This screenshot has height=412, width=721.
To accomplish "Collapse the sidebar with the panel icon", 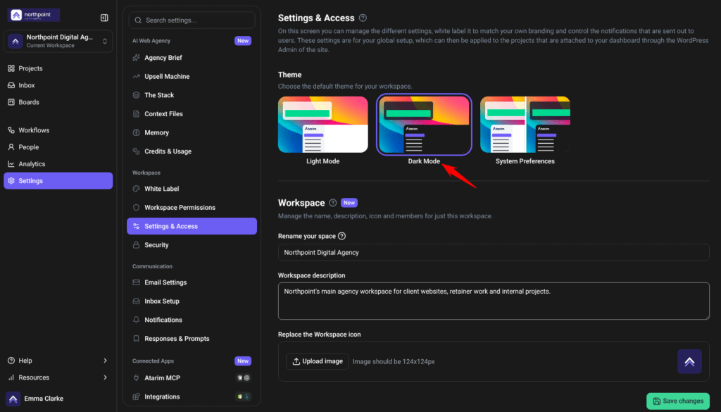I will tap(104, 18).
